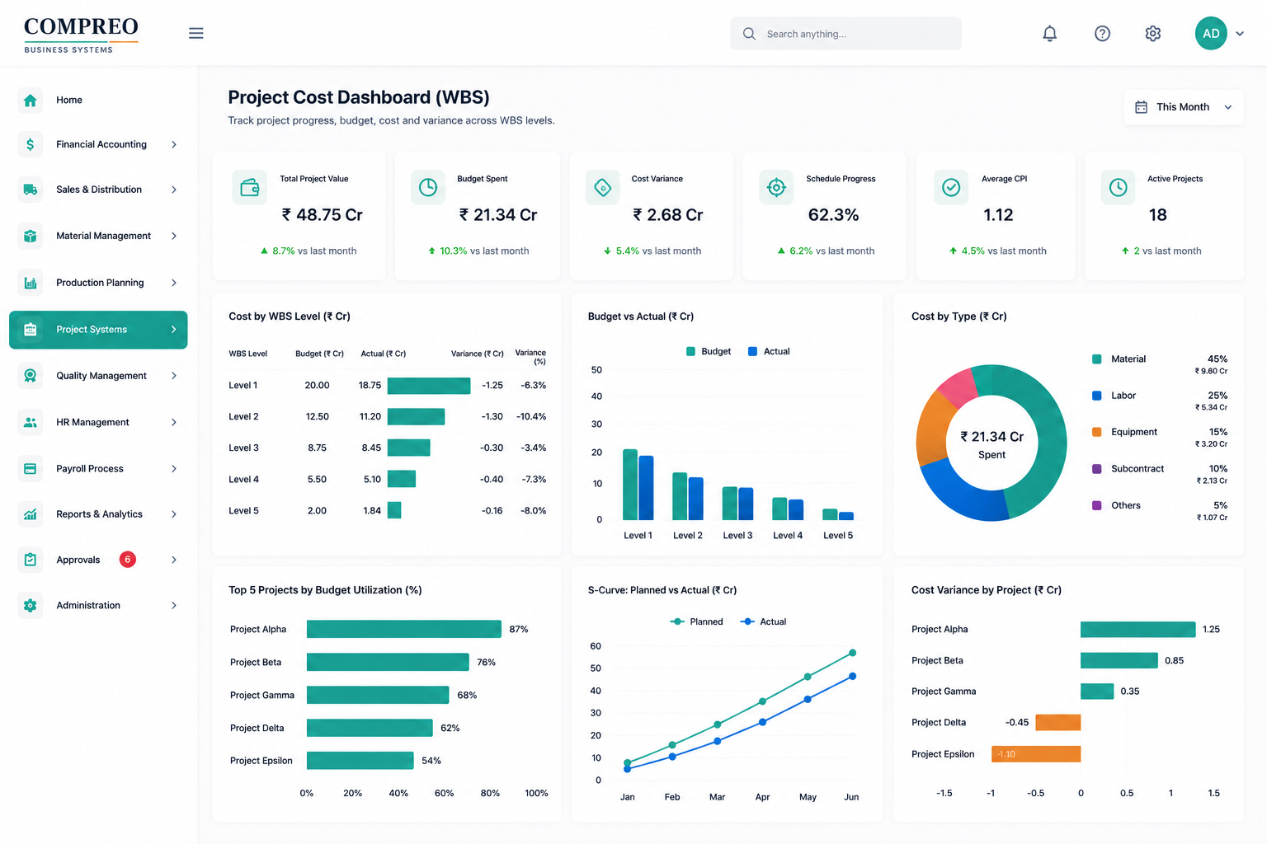
Task: Click Reports & Analytics graph icon
Action: [31, 514]
